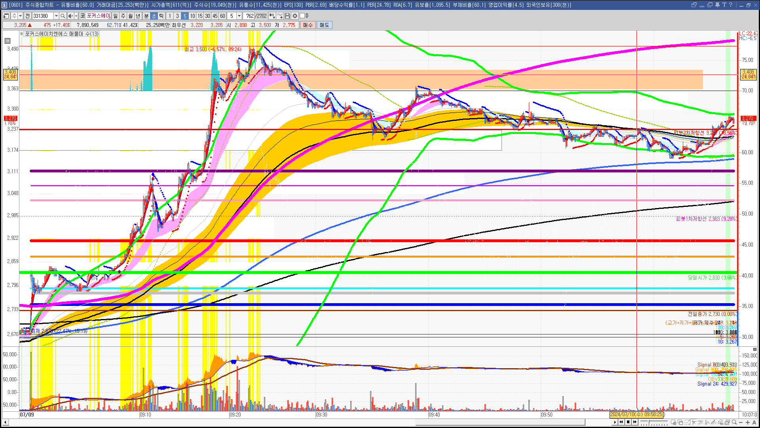
Task: Click the speaker sound icon in toolbar
Action: (70, 16)
